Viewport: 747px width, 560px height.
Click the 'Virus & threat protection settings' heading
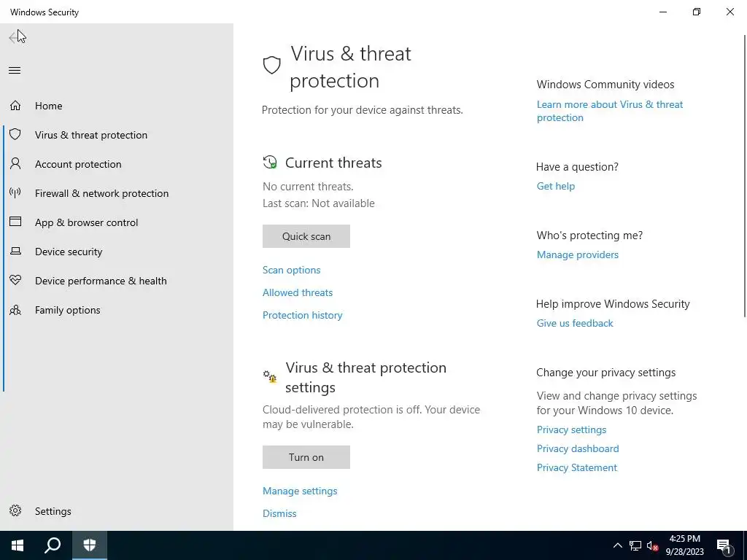[x=365, y=377]
